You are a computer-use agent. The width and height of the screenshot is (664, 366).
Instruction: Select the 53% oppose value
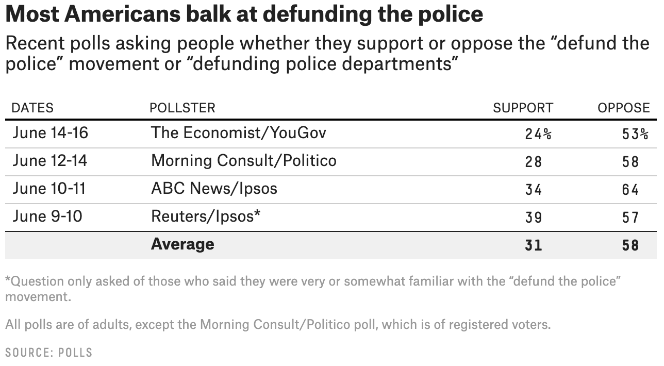[635, 134]
